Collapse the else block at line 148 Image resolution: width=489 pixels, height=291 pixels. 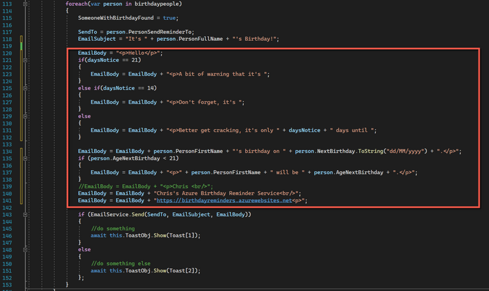pyautogui.click(x=25, y=249)
